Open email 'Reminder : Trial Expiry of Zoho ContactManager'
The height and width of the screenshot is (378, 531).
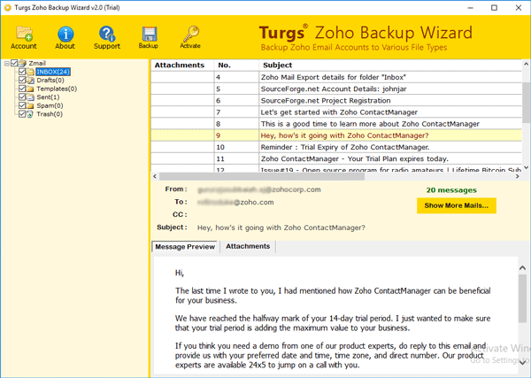345,147
